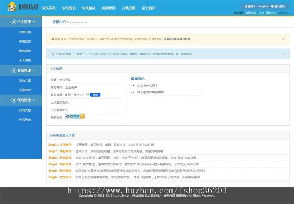Click the 推呗传媒 mascot logo
This screenshot has height=204, width=294.
coord(13,7)
